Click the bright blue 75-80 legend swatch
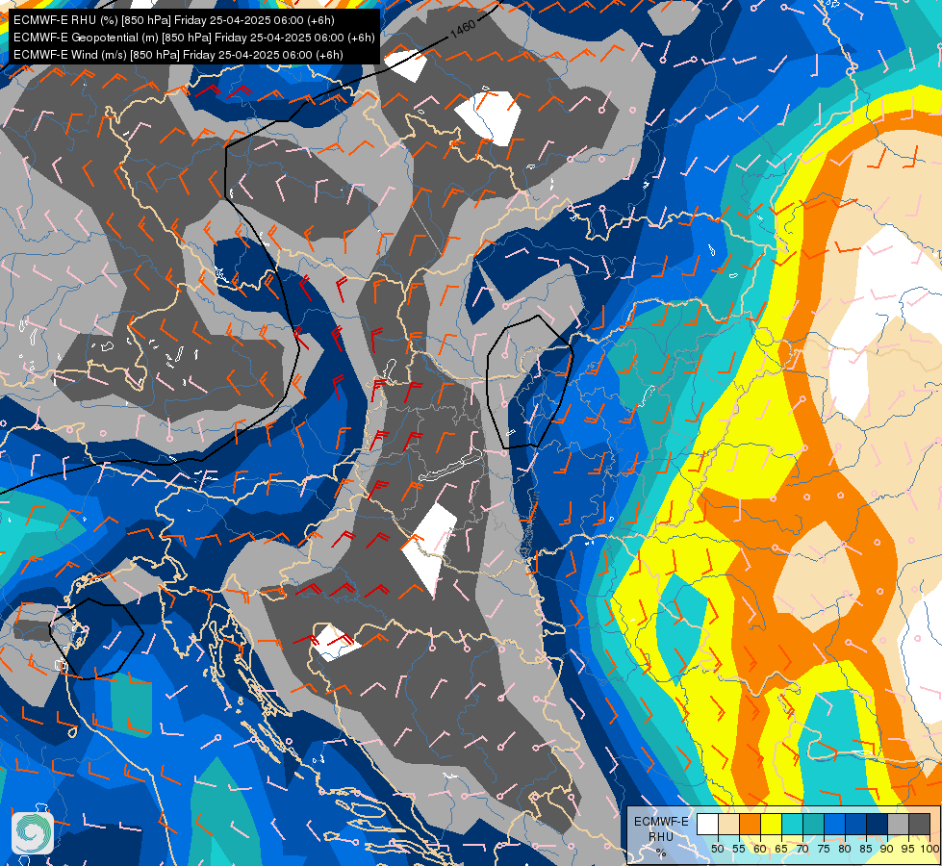Screen dimensions: 942x866 [x=834, y=824]
